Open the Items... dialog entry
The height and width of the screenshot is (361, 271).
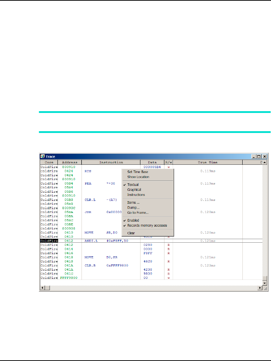coord(133,203)
